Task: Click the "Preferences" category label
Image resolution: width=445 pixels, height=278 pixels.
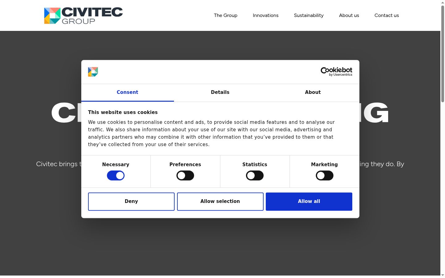Action: click(185, 165)
